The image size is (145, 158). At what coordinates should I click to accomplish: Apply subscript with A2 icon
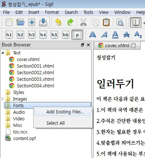coord(138,35)
